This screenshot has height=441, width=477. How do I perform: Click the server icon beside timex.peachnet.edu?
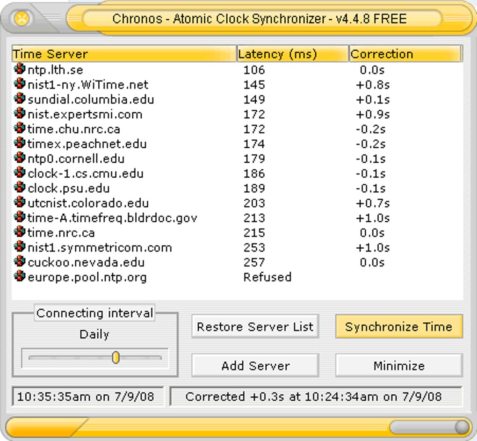point(20,143)
